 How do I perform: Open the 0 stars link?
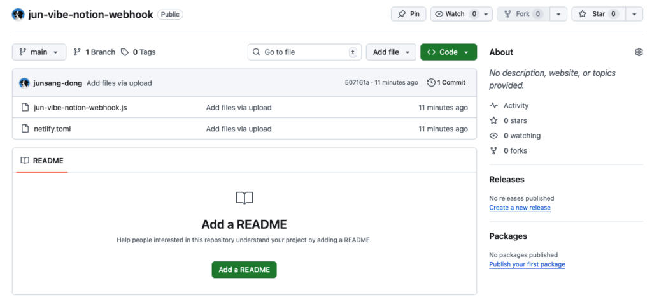pos(509,120)
